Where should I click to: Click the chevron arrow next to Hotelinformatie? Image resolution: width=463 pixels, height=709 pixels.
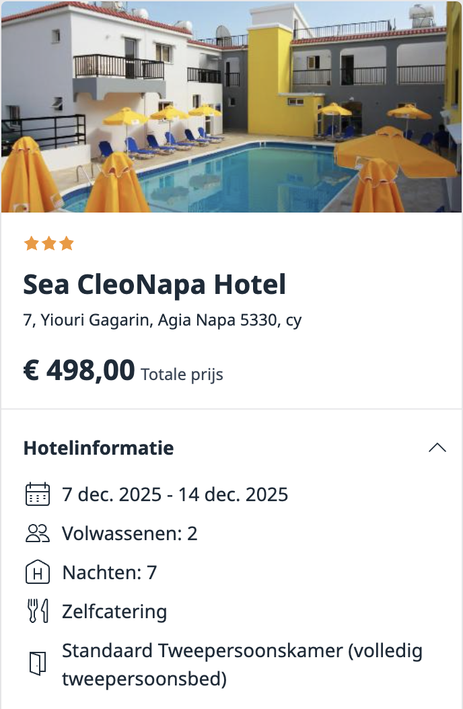437,447
